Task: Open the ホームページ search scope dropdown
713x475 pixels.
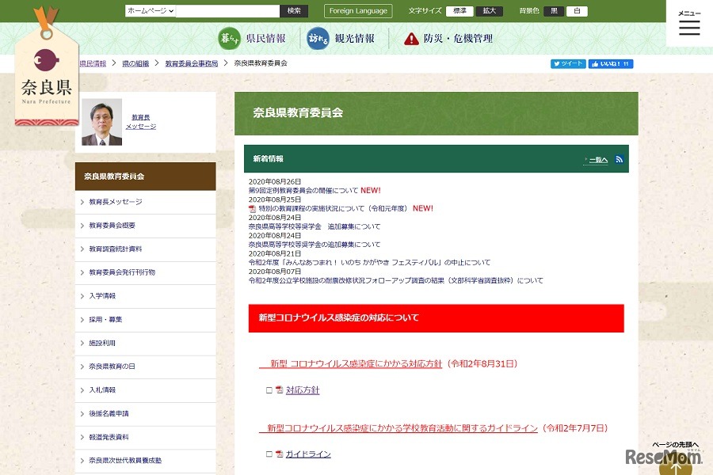Action: [x=150, y=11]
